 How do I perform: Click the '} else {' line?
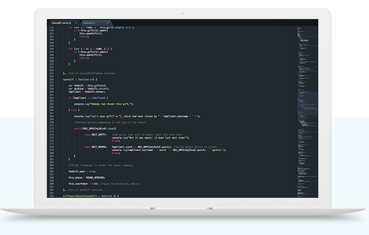(x=74, y=110)
